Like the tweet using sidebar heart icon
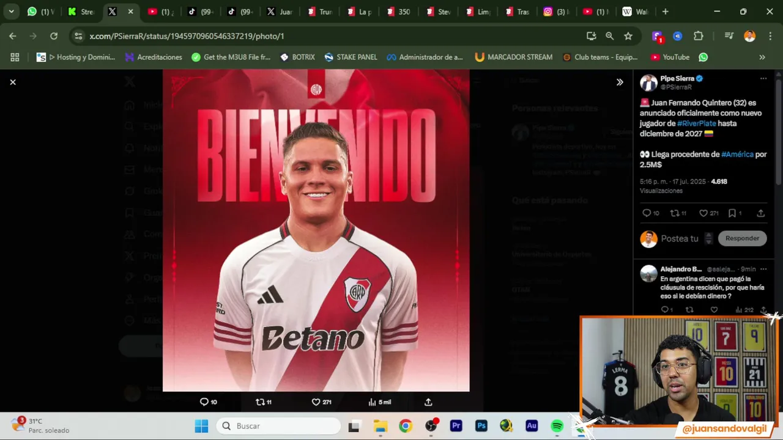The height and width of the screenshot is (440, 783). (703, 213)
